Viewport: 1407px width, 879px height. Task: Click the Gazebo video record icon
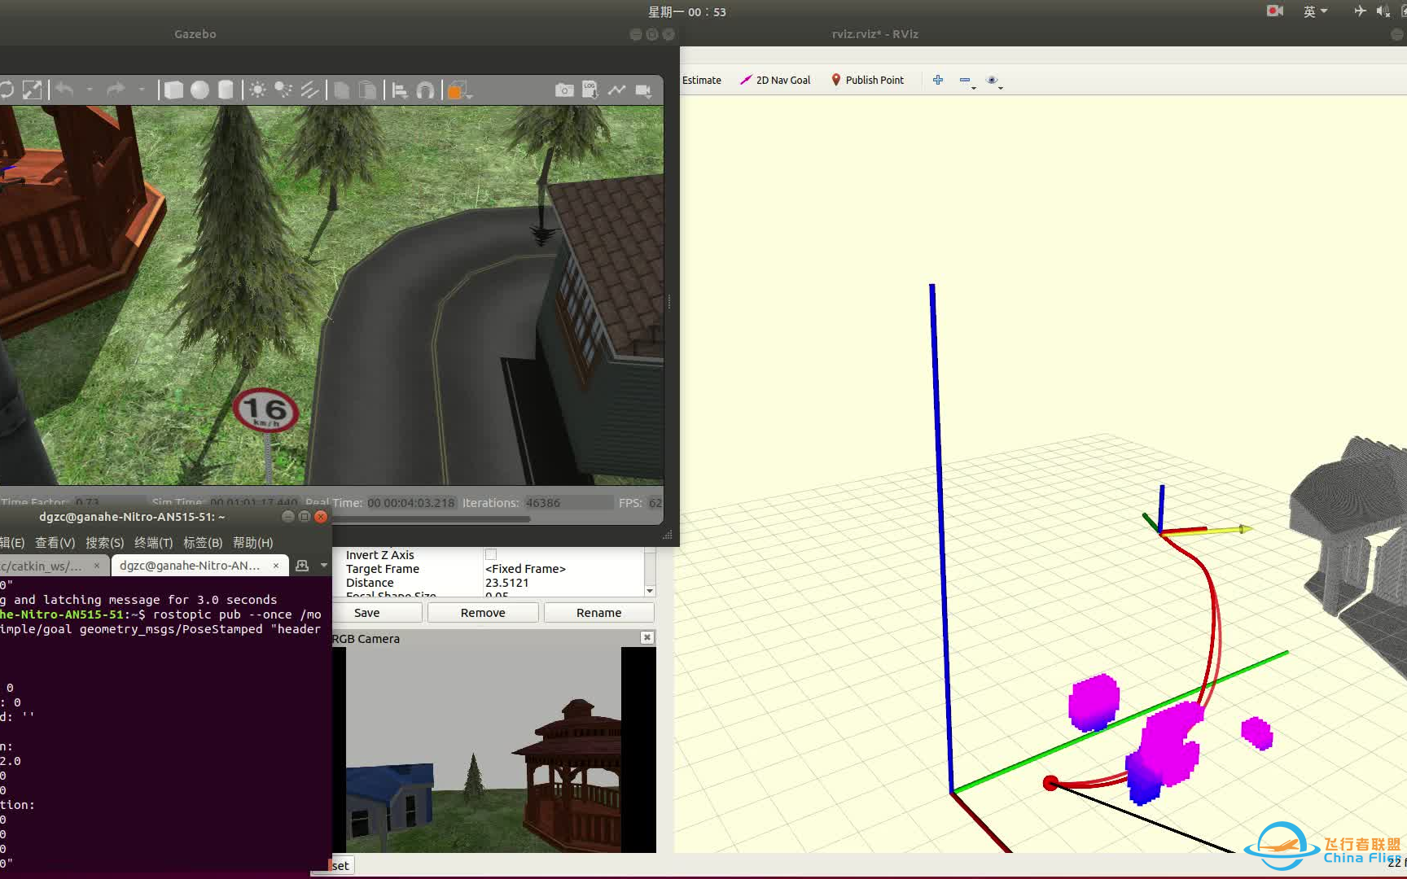point(643,90)
